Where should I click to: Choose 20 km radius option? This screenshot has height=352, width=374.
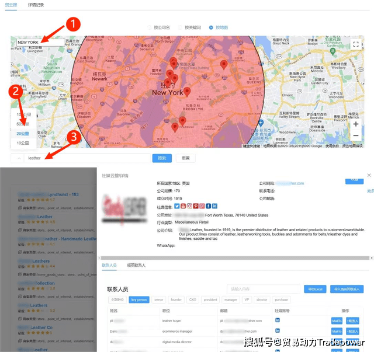pyautogui.click(x=23, y=134)
